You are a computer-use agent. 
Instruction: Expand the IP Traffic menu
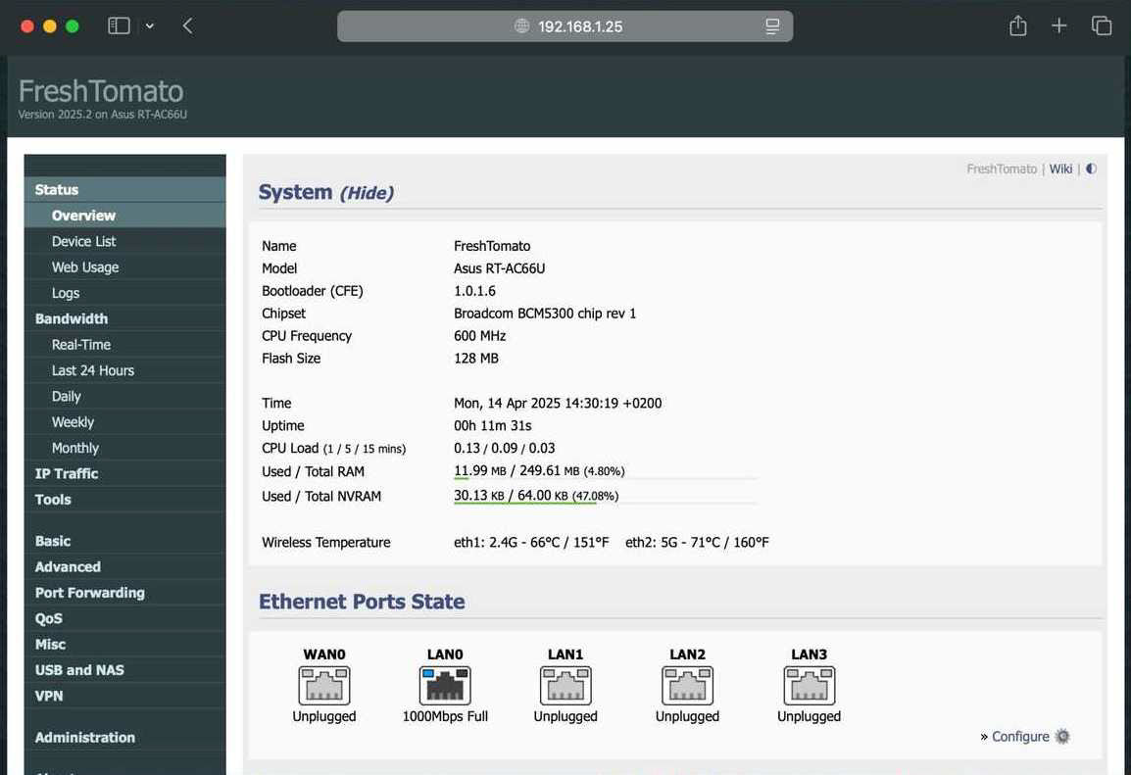(124, 473)
